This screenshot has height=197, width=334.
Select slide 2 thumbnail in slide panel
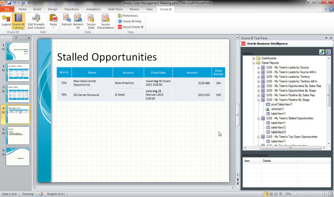pyautogui.click(x=18, y=73)
